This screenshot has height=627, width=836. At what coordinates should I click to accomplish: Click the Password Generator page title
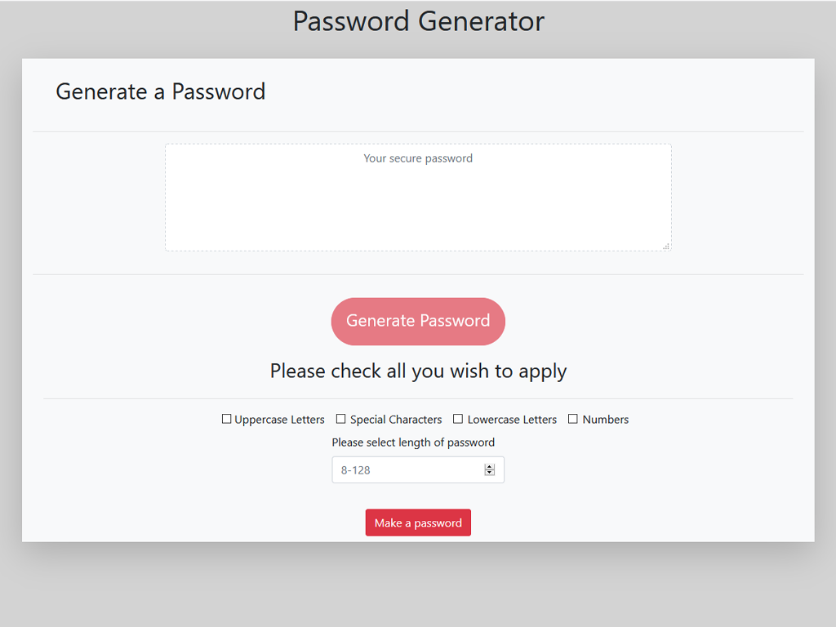point(418,21)
